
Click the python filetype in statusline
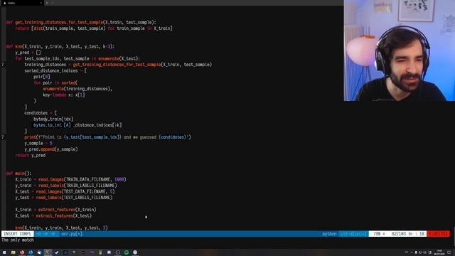coord(329,234)
